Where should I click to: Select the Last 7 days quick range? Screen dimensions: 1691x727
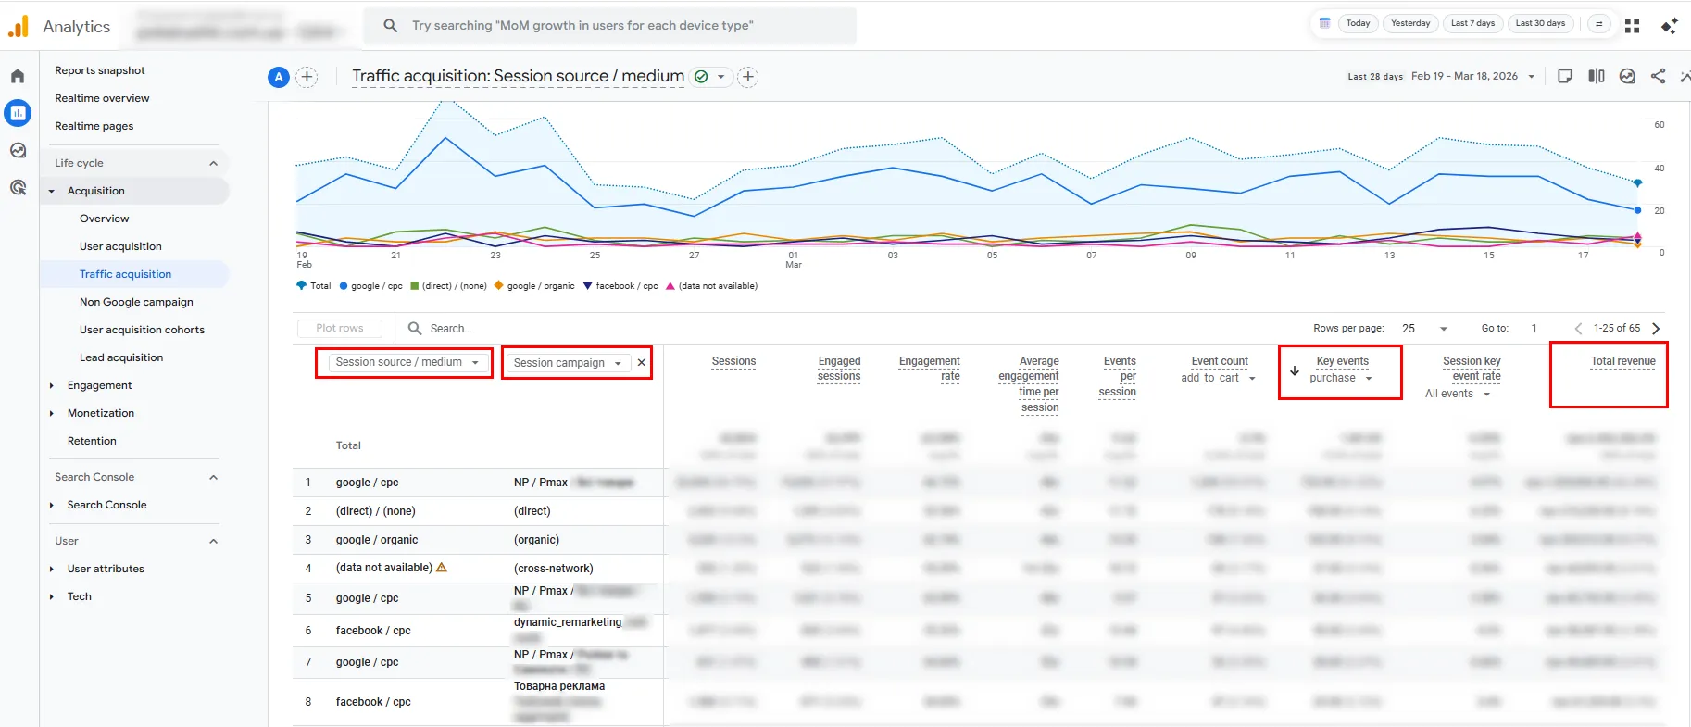pos(1472,24)
